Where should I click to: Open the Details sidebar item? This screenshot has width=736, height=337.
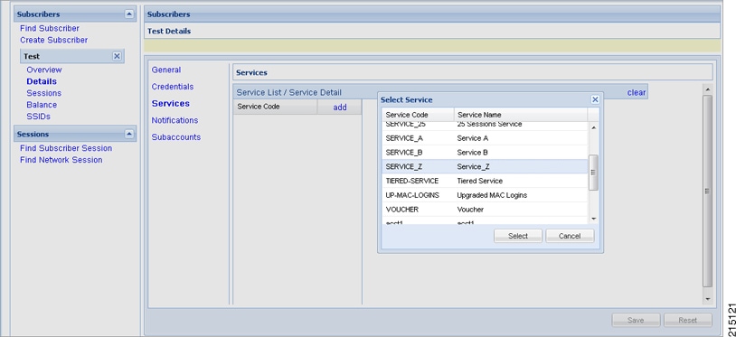(x=42, y=81)
